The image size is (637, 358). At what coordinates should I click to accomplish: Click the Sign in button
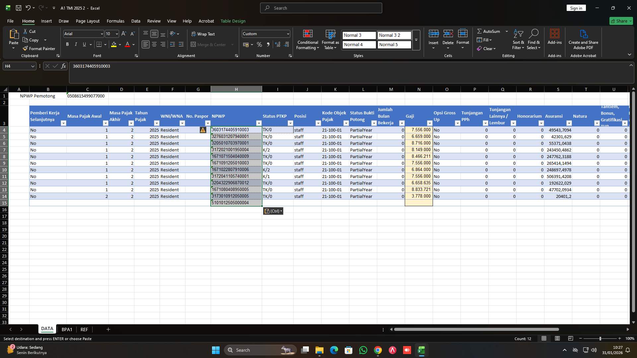(x=576, y=8)
